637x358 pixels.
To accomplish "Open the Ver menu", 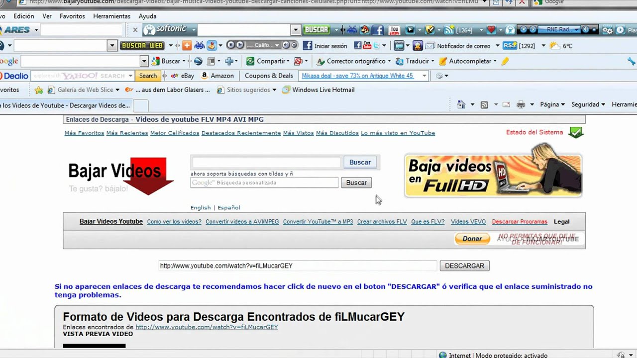I will coord(47,16).
